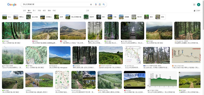Open the Facebook forest path image

click(85, 55)
